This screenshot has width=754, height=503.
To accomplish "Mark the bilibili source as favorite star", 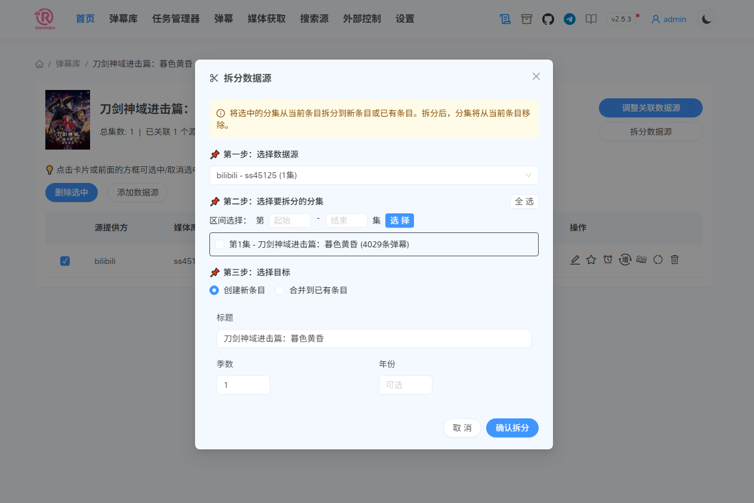I will (x=591, y=259).
